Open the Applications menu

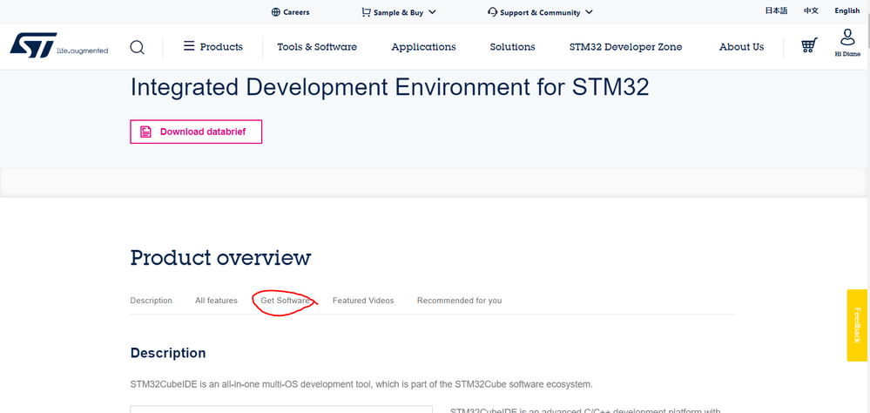click(x=423, y=47)
